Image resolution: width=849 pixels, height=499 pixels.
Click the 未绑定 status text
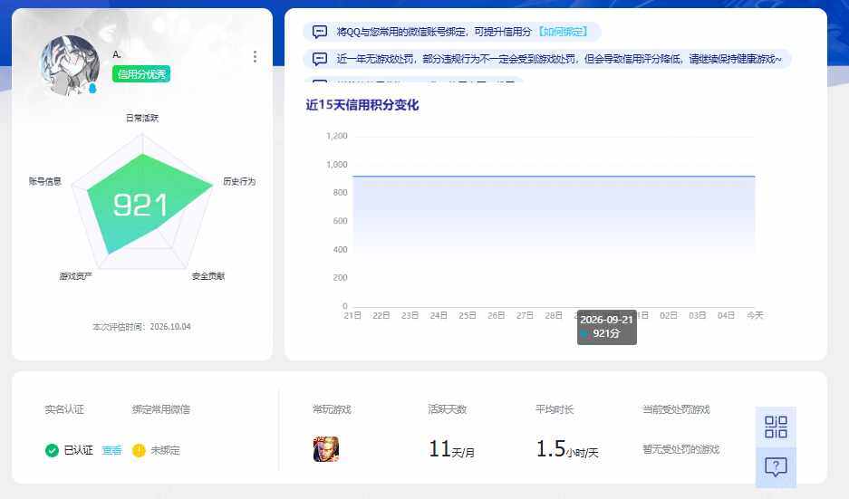pyautogui.click(x=165, y=450)
